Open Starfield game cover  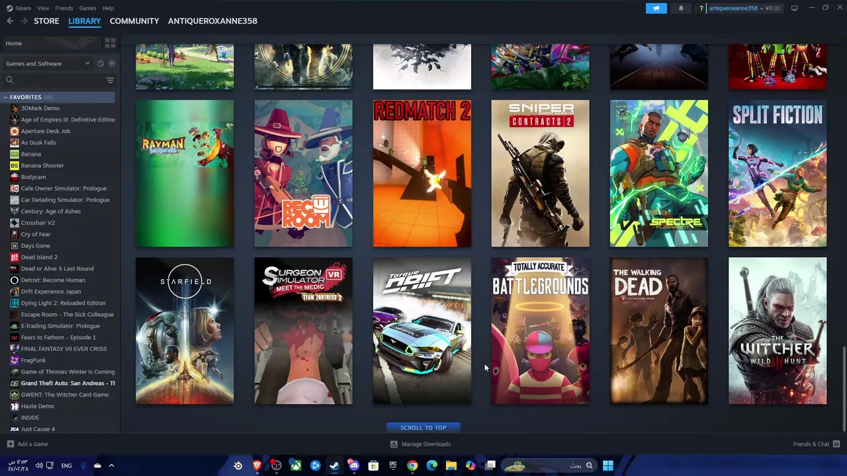pyautogui.click(x=185, y=331)
